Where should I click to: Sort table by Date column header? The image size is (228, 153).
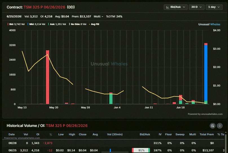pos(12,134)
